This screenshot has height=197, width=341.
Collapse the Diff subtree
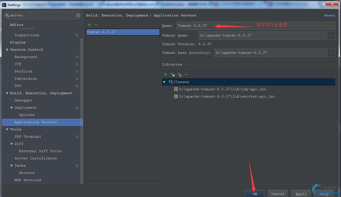point(12,144)
